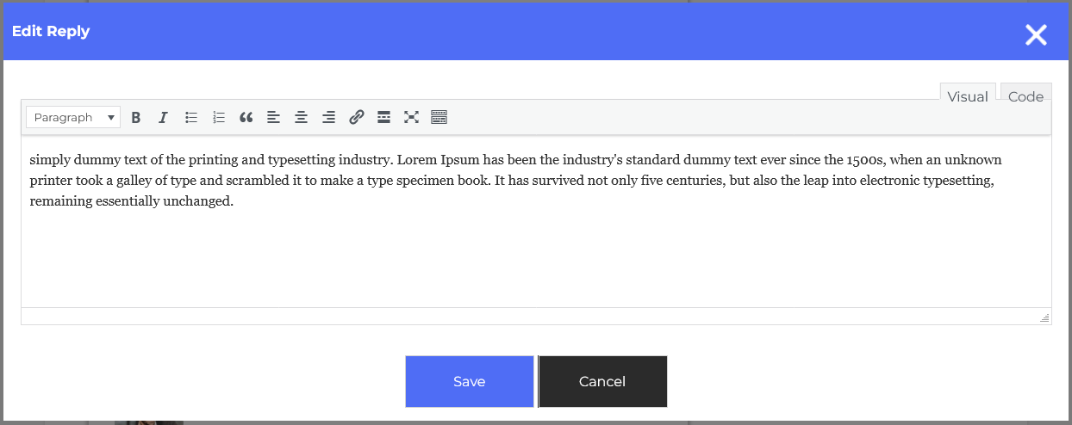Click inside the reply text area
This screenshot has width=1072, height=425.
(534, 249)
